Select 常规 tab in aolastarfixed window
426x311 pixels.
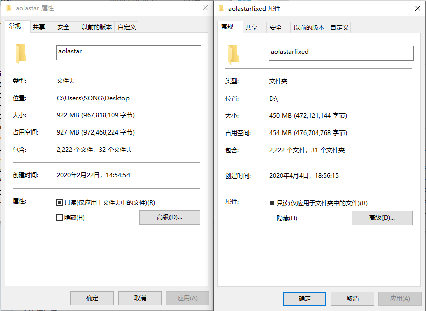230,27
